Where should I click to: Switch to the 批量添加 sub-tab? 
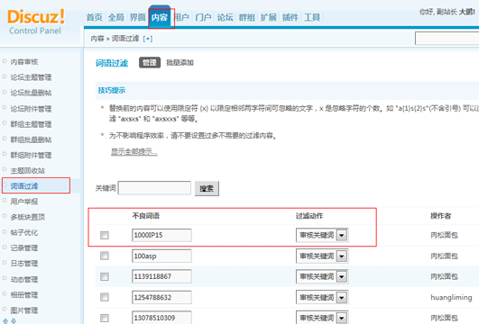point(180,62)
